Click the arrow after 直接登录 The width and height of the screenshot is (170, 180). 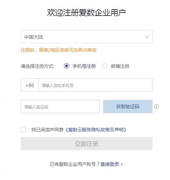tap(122, 164)
